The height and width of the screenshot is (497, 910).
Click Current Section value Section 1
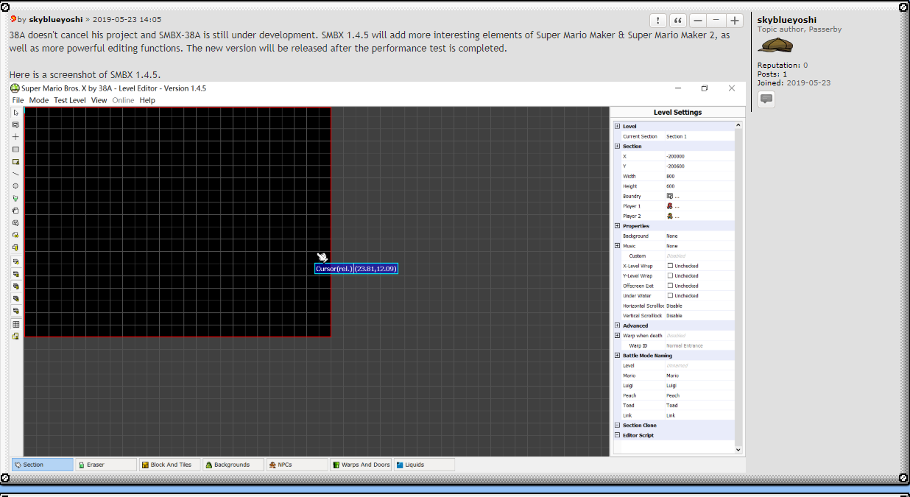click(699, 137)
